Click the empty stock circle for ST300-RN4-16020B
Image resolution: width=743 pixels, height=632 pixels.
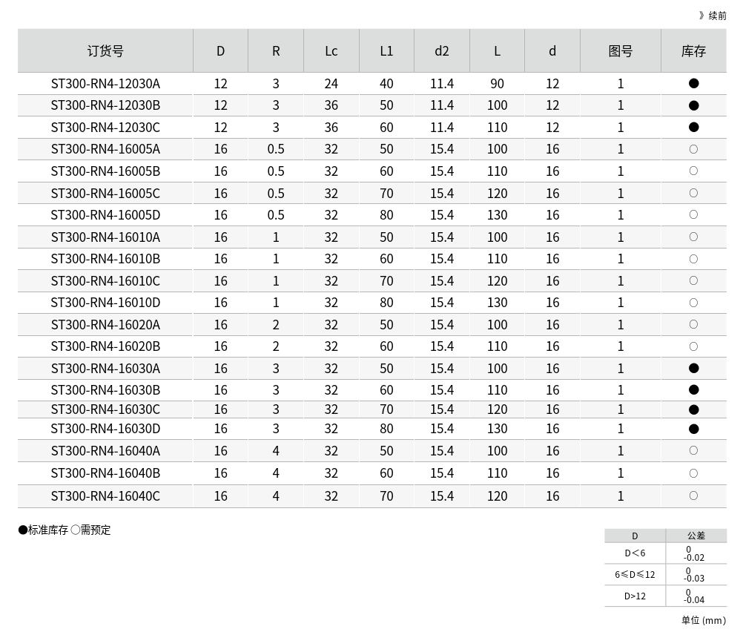coord(693,346)
